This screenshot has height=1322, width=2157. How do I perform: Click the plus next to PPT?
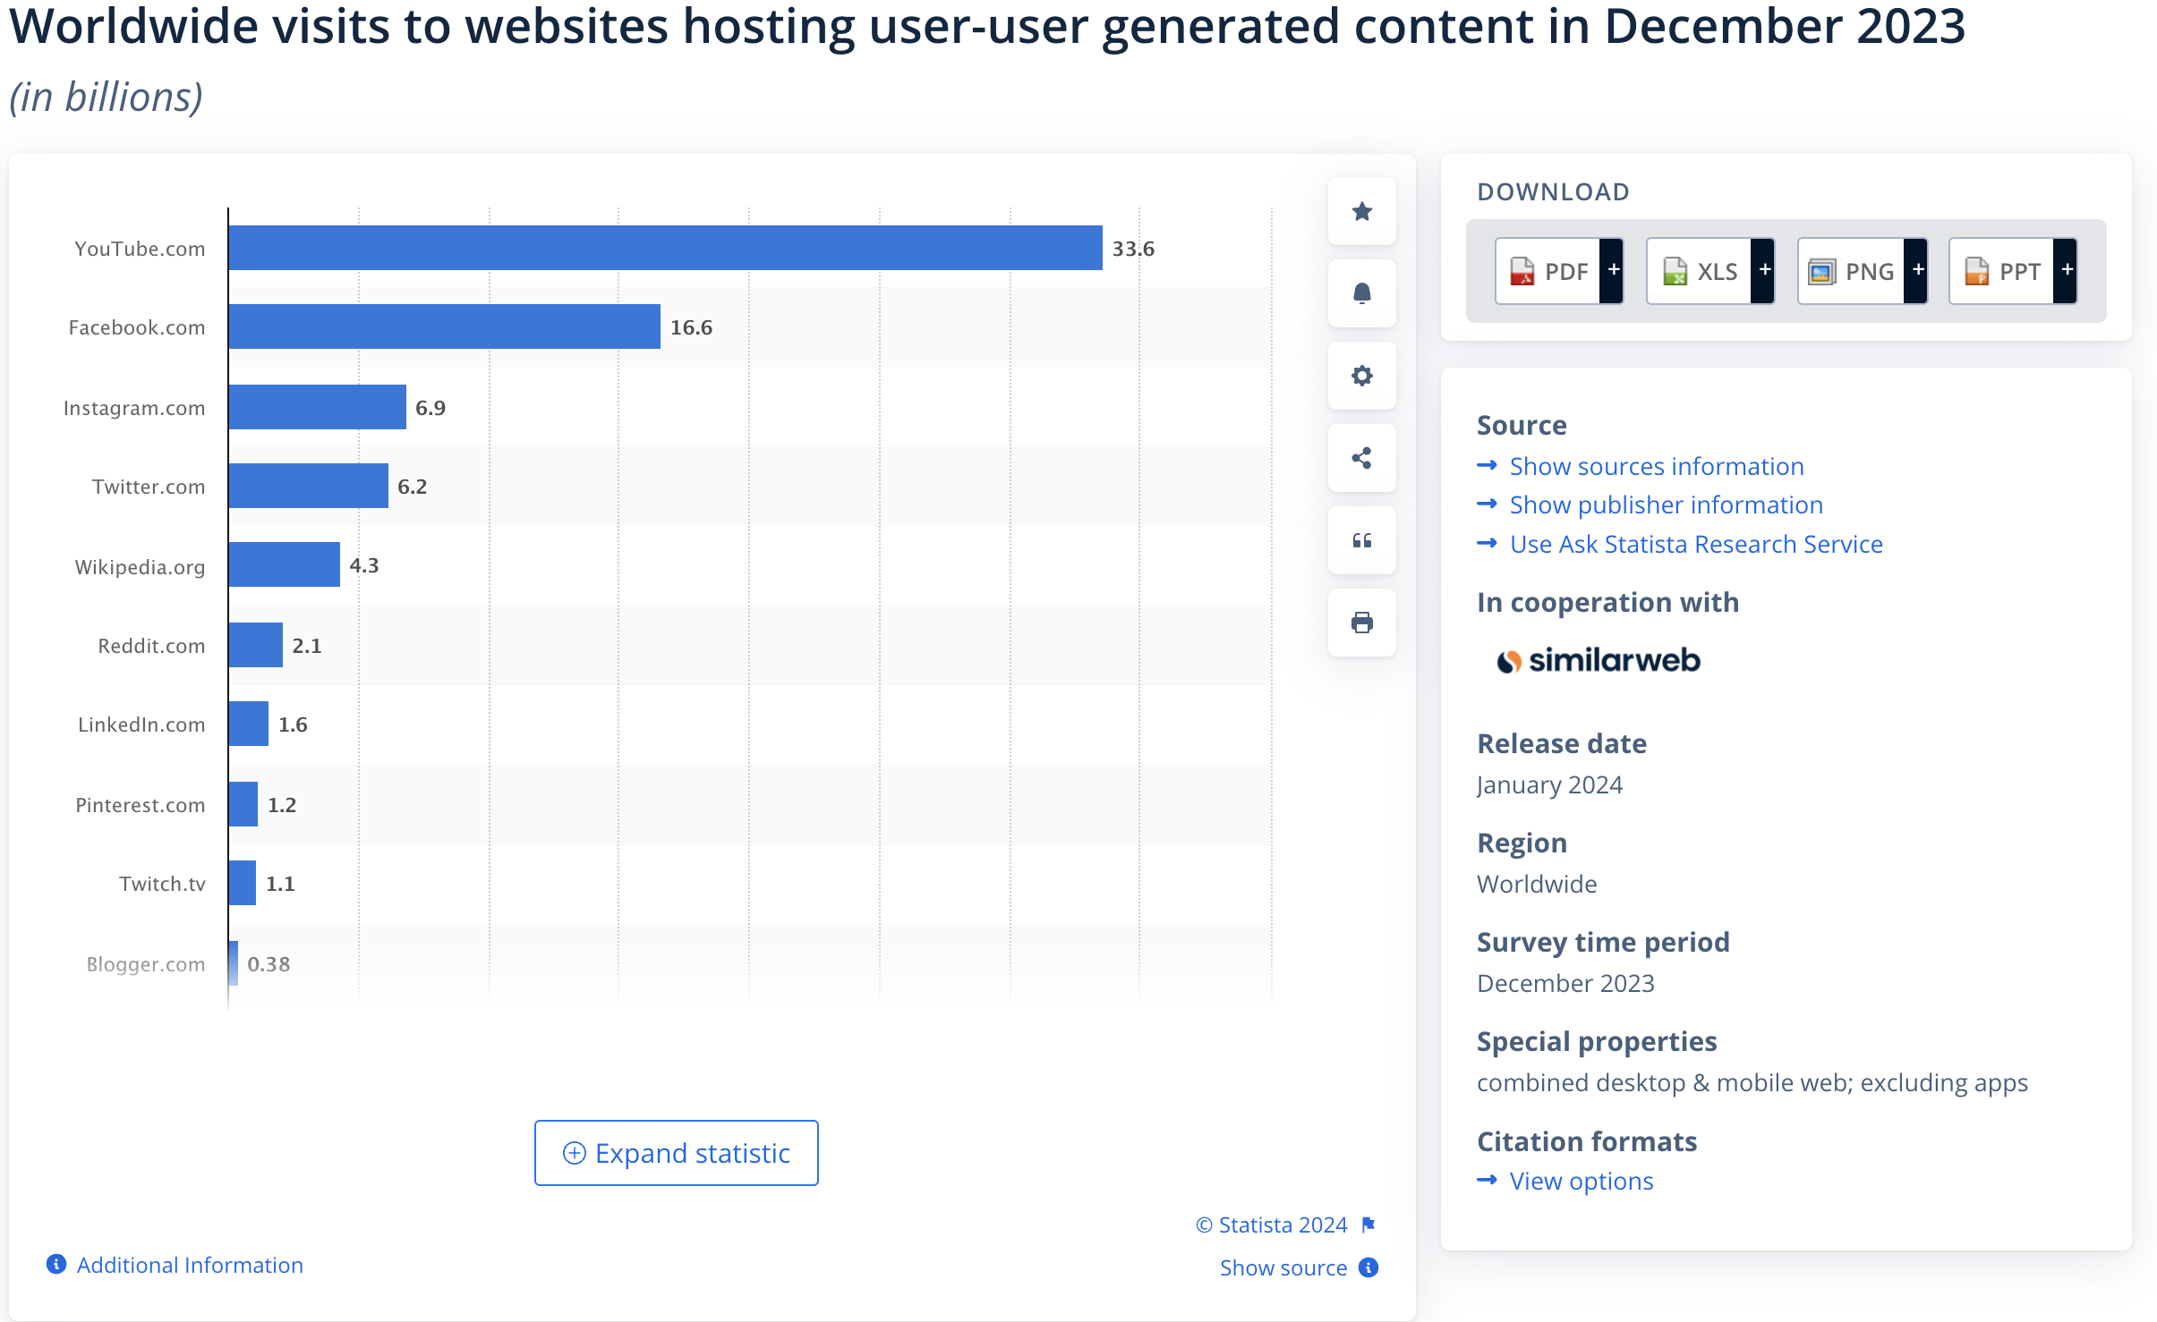[2067, 270]
